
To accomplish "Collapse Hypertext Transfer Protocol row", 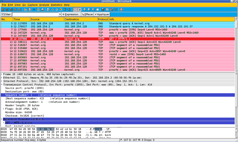I will click(x=2, y=119).
